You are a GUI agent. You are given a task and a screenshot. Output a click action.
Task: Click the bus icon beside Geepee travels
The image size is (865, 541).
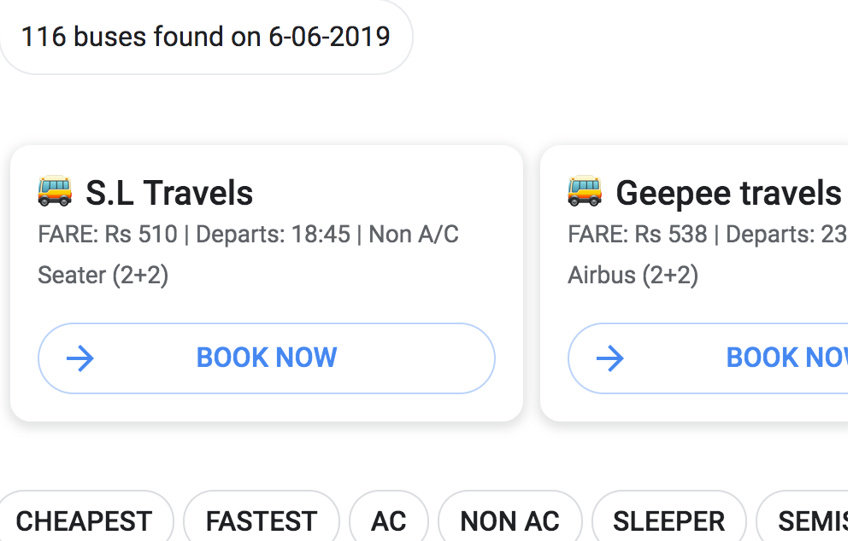[584, 191]
